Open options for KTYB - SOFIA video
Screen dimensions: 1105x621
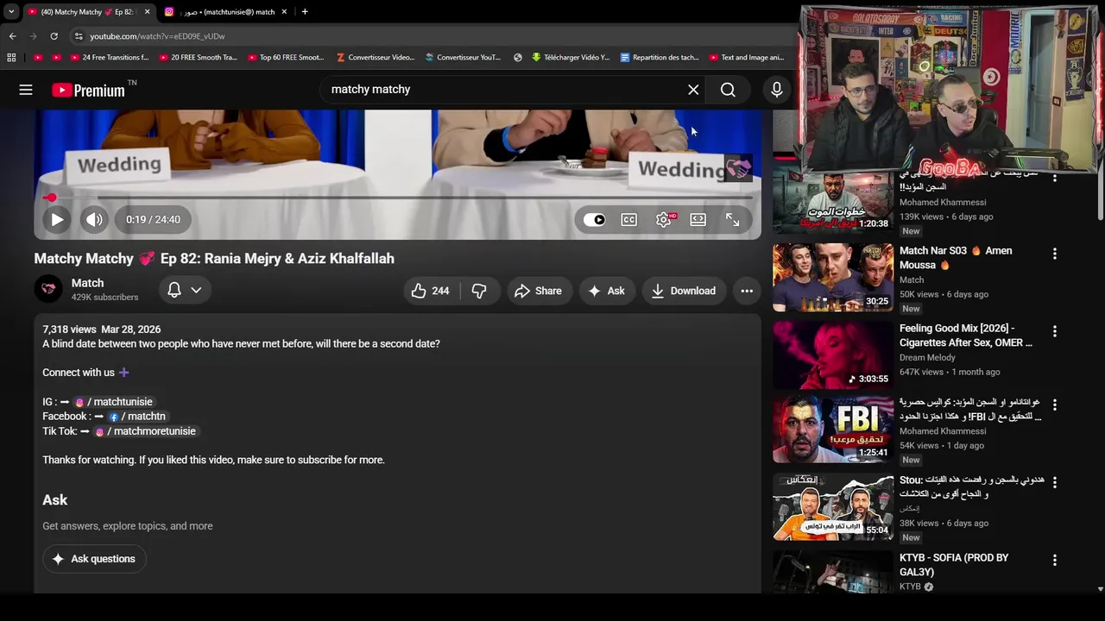tap(1054, 560)
